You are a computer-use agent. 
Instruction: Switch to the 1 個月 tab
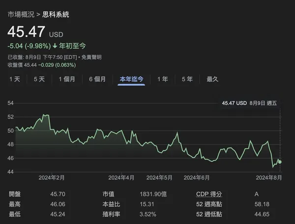click(x=67, y=79)
